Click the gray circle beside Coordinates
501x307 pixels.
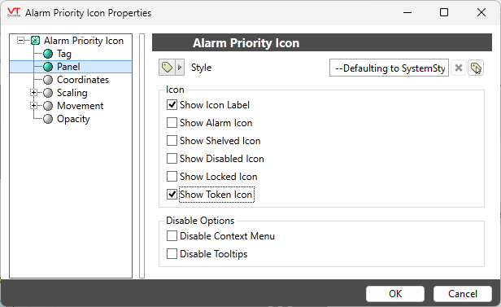pyautogui.click(x=48, y=80)
